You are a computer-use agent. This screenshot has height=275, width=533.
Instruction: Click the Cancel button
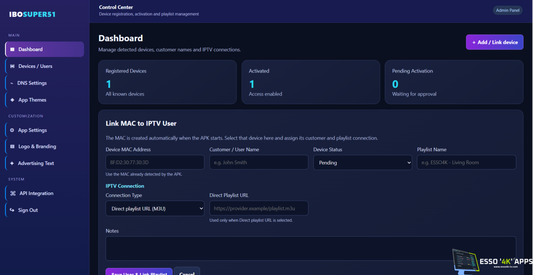187,271
